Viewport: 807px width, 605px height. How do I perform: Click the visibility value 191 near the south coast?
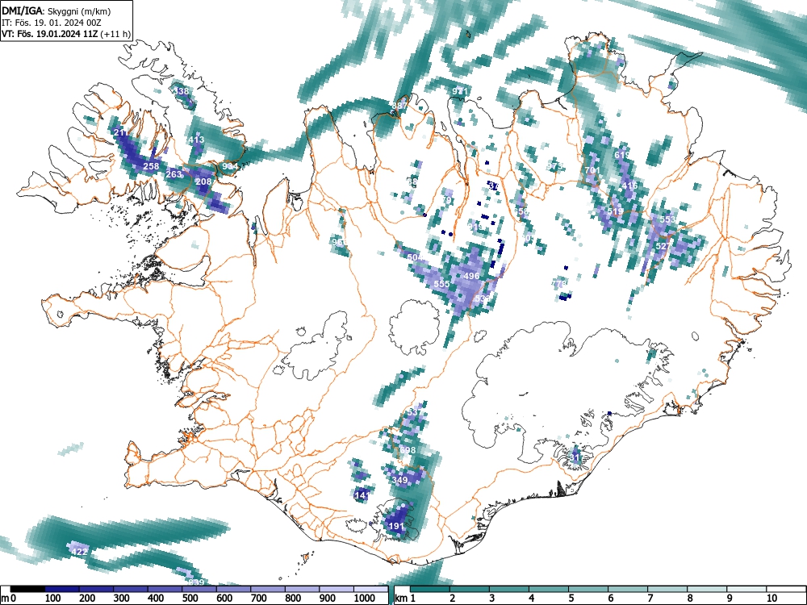point(395,526)
